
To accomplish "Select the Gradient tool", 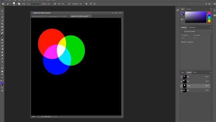I will tap(2, 49).
